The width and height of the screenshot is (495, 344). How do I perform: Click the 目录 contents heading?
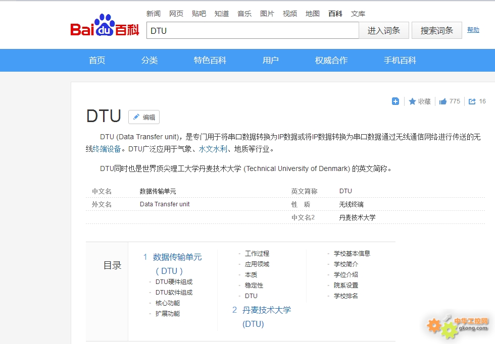112,265
